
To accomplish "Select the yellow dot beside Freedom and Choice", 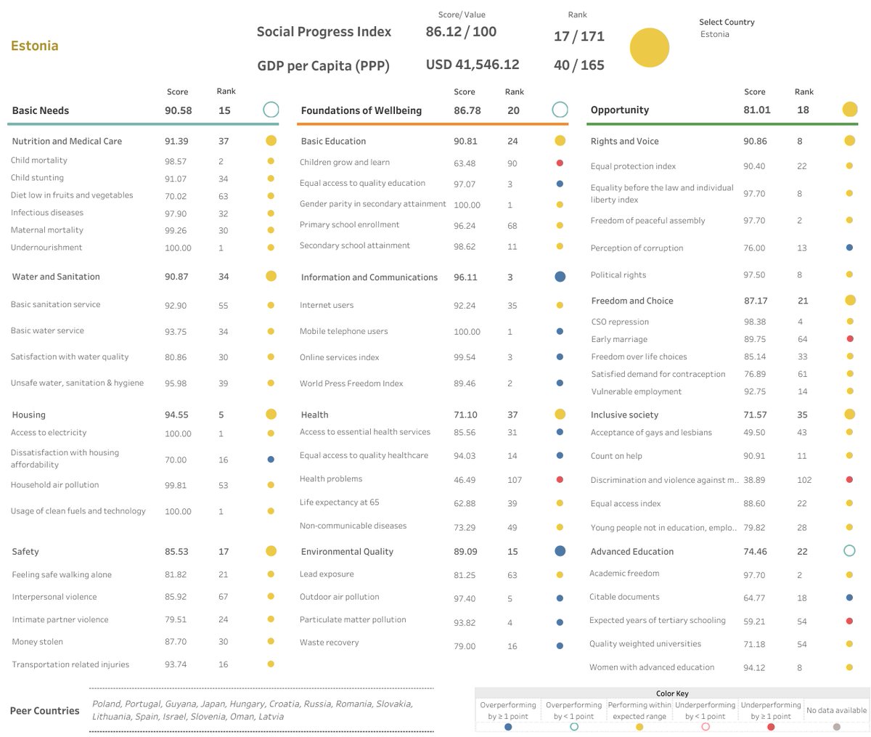I will [848, 300].
